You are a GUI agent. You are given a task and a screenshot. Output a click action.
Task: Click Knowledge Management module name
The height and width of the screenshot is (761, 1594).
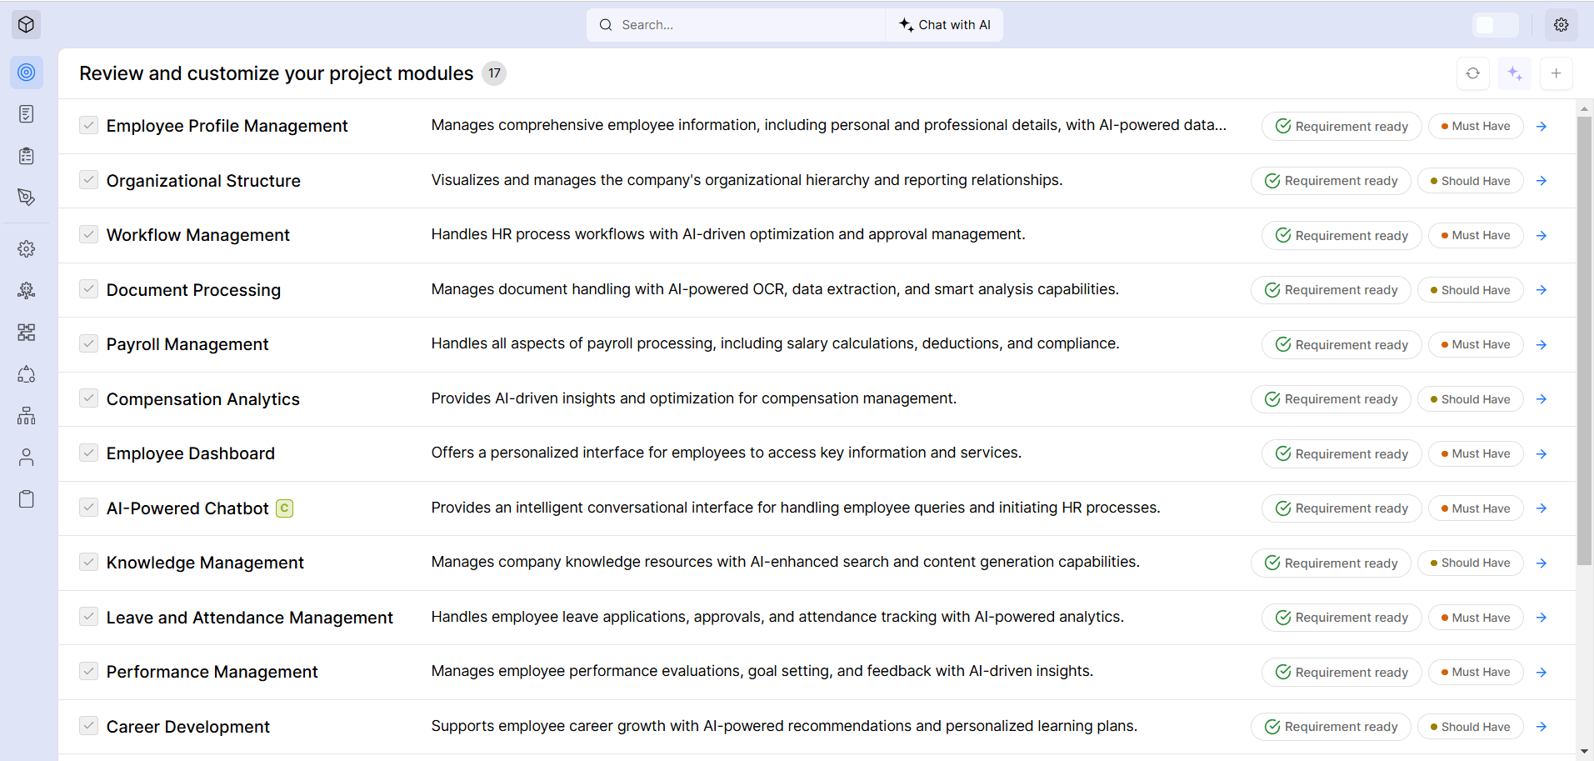[205, 563]
